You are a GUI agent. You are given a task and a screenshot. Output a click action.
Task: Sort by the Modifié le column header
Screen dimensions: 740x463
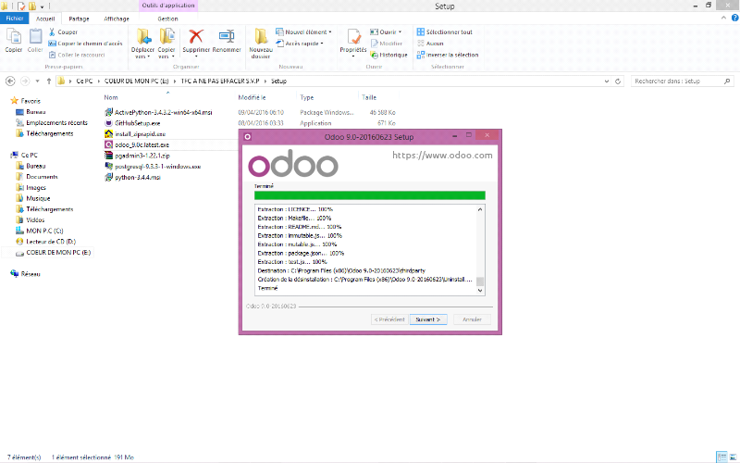click(252, 97)
